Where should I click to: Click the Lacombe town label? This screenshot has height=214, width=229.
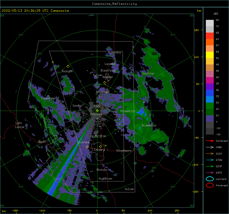[x=110, y=64]
